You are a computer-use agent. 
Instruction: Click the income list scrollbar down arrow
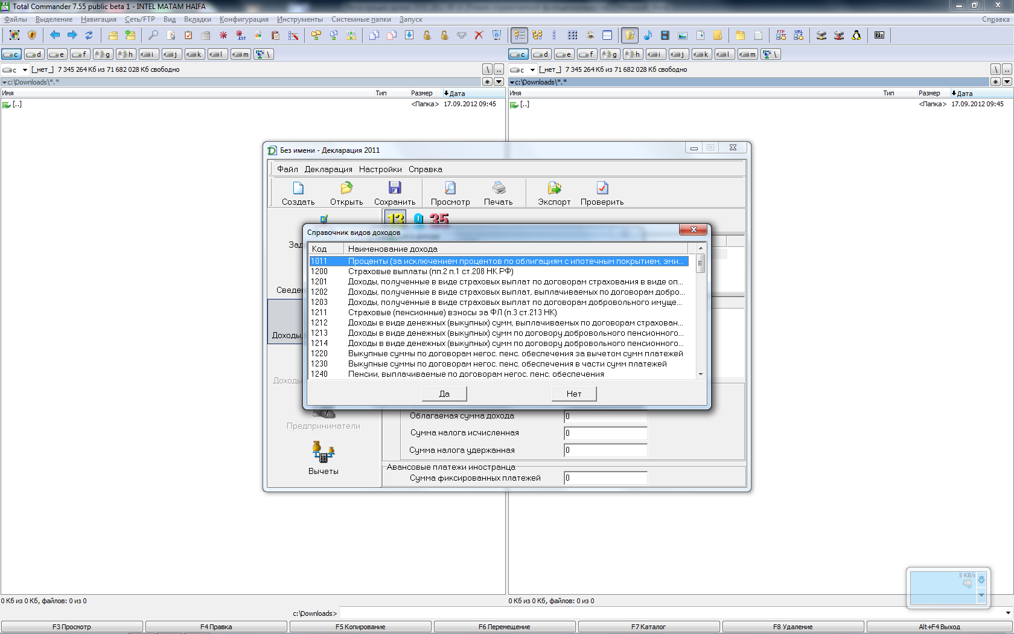point(700,374)
